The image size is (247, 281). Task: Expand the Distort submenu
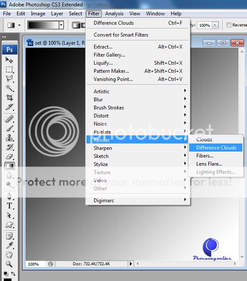[x=138, y=115]
